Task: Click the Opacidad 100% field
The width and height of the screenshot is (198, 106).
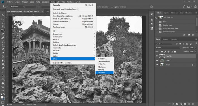Action: click(x=192, y=48)
